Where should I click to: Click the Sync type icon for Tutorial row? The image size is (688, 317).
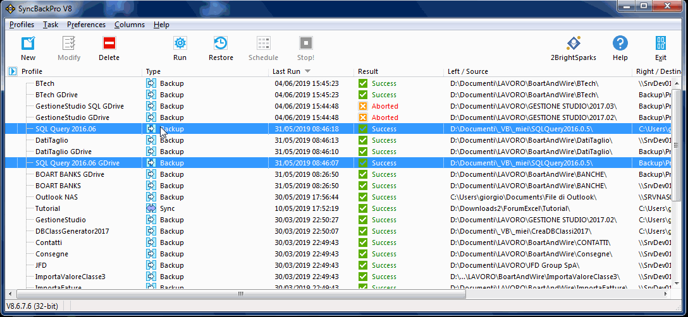coord(151,208)
